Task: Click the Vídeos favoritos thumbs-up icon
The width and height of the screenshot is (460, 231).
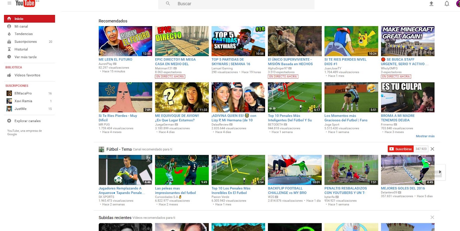Action: click(9, 75)
